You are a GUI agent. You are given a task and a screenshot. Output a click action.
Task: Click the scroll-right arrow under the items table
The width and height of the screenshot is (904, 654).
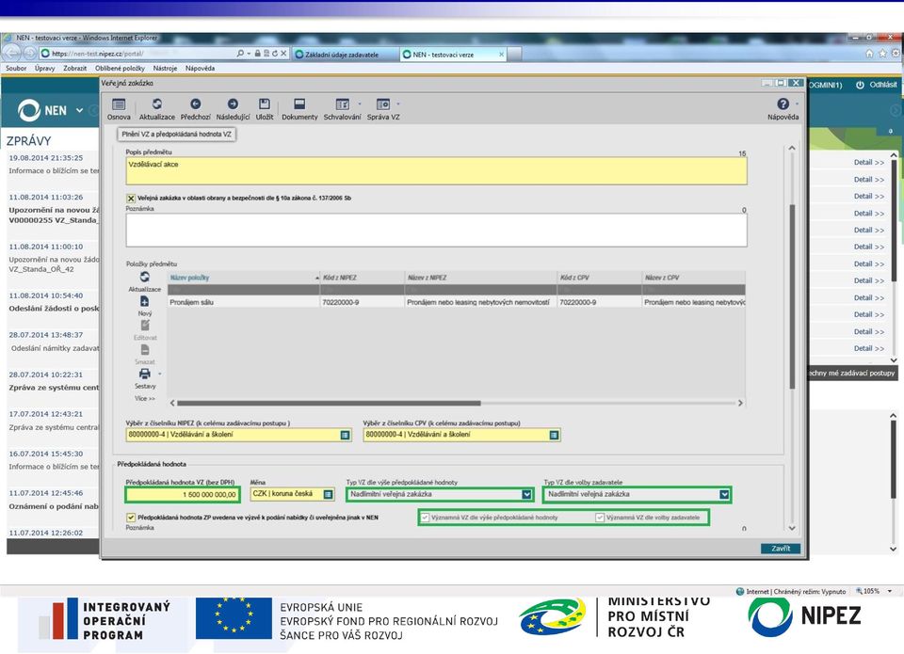coord(740,404)
